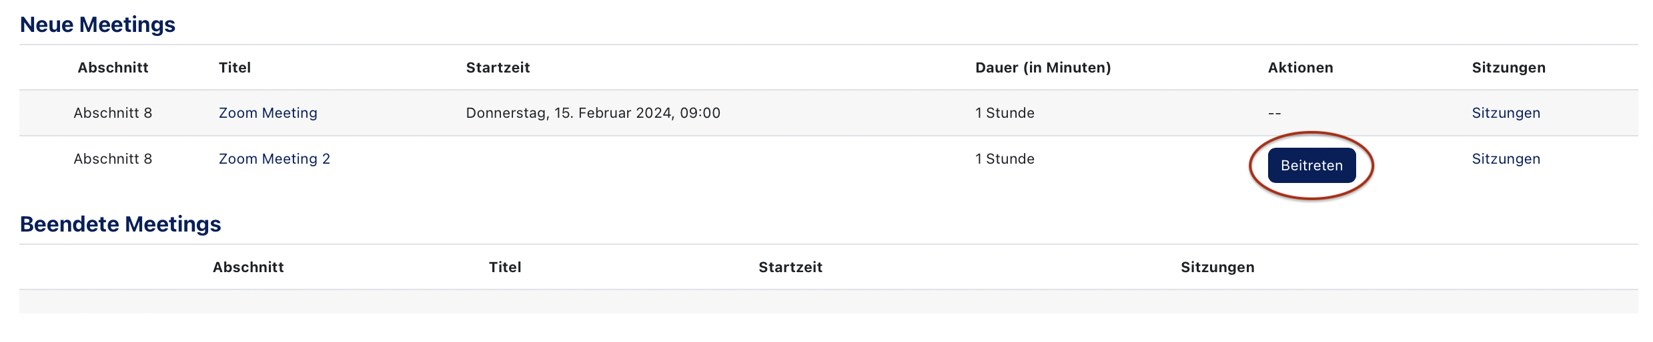
Task: Open Sitzungen link for Zoom Meeting
Action: [x=1506, y=113]
